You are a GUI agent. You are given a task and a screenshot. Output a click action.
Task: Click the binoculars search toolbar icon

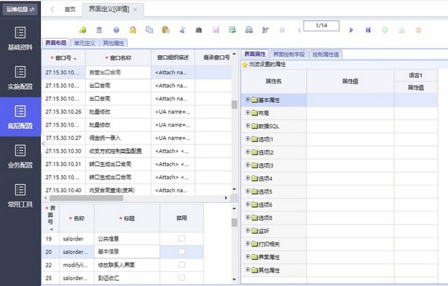tap(199, 30)
